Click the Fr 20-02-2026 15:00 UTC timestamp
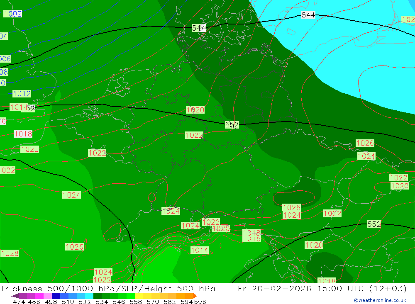415x304 pixels. [322, 288]
